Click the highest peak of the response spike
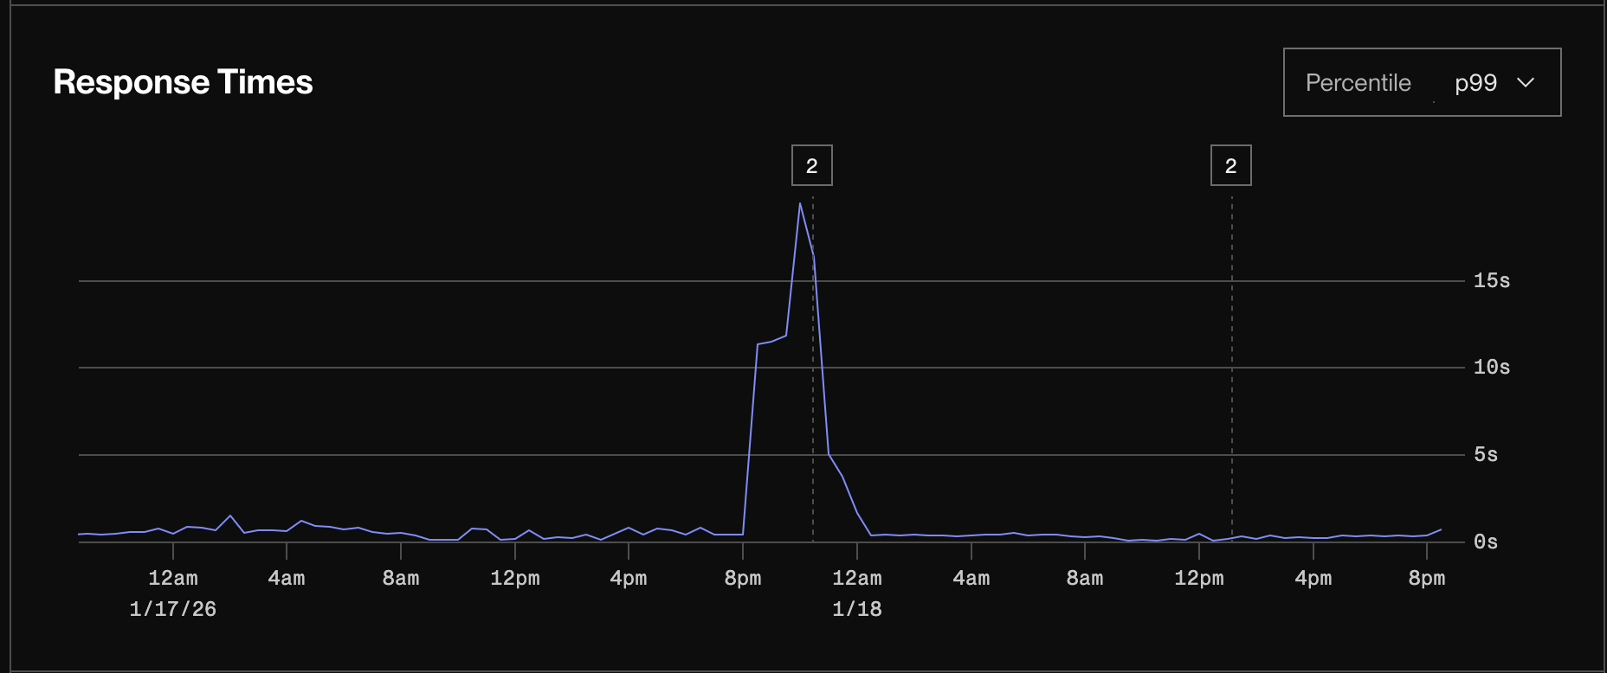Image resolution: width=1607 pixels, height=673 pixels. [800, 204]
